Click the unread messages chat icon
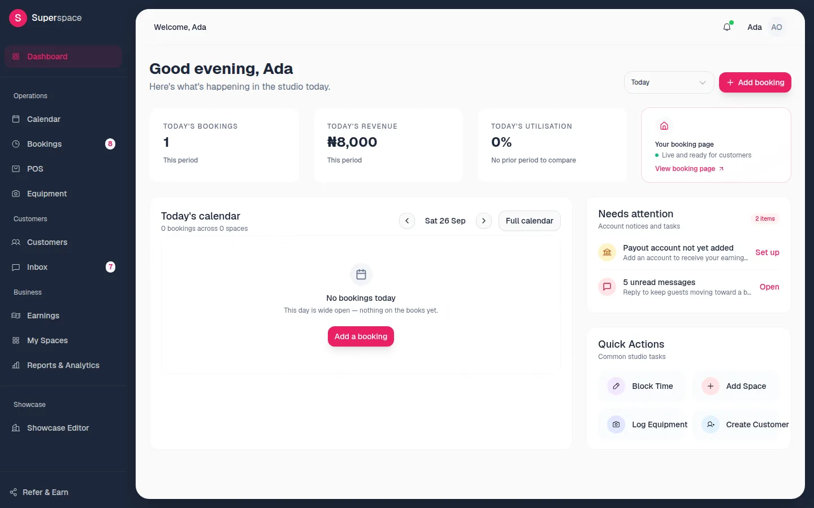 pyautogui.click(x=607, y=287)
